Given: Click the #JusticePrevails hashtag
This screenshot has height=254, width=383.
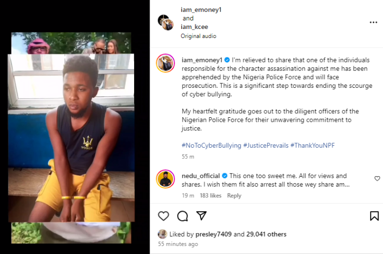Looking at the screenshot, I should (266, 145).
